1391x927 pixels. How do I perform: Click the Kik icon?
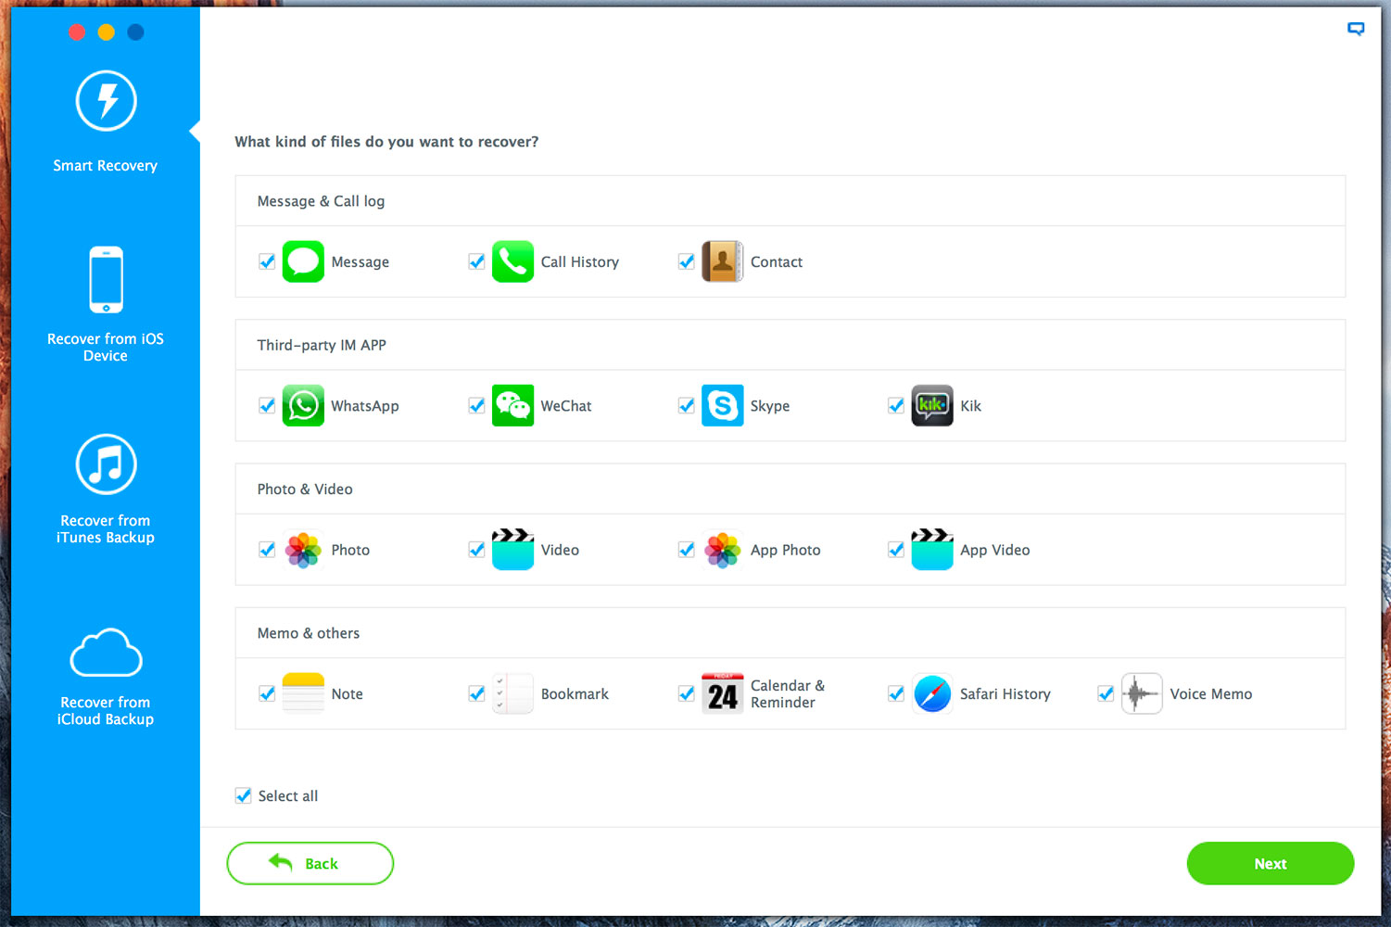[932, 405]
